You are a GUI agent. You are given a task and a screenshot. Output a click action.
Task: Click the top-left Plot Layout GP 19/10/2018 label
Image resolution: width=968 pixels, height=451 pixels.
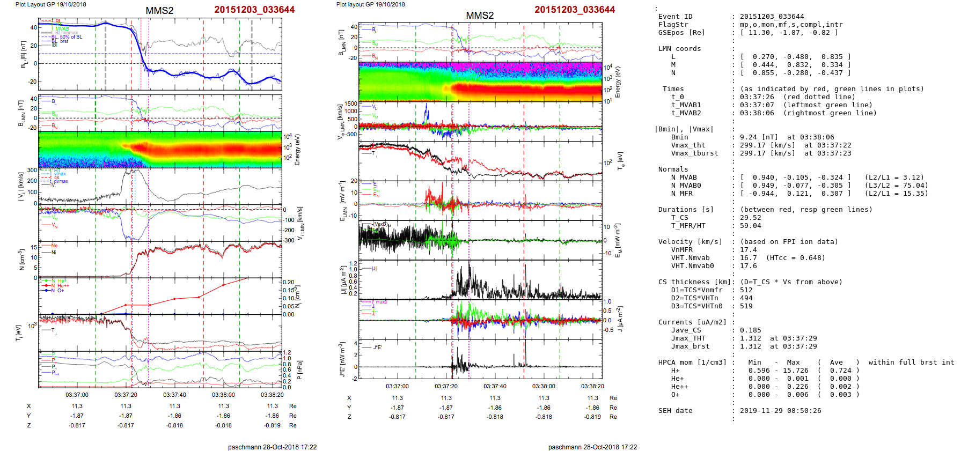51,4
